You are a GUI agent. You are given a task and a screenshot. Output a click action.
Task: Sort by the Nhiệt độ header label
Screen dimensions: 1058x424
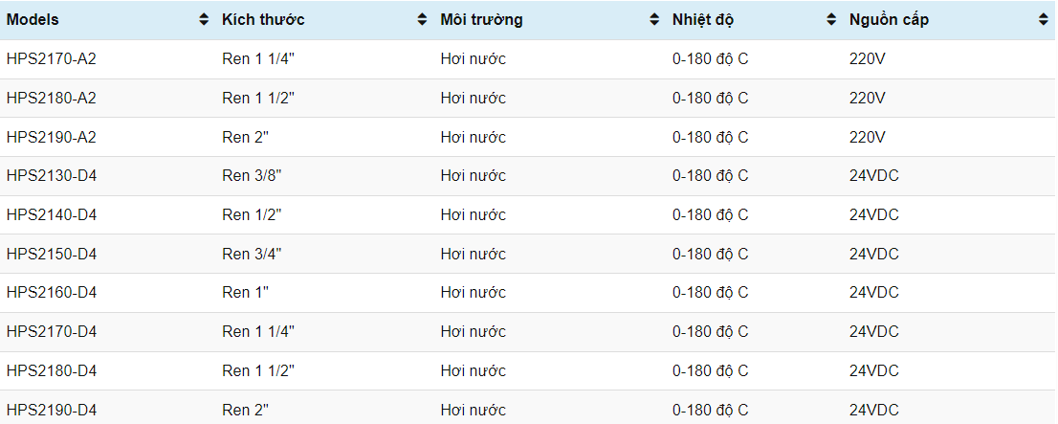click(x=703, y=20)
